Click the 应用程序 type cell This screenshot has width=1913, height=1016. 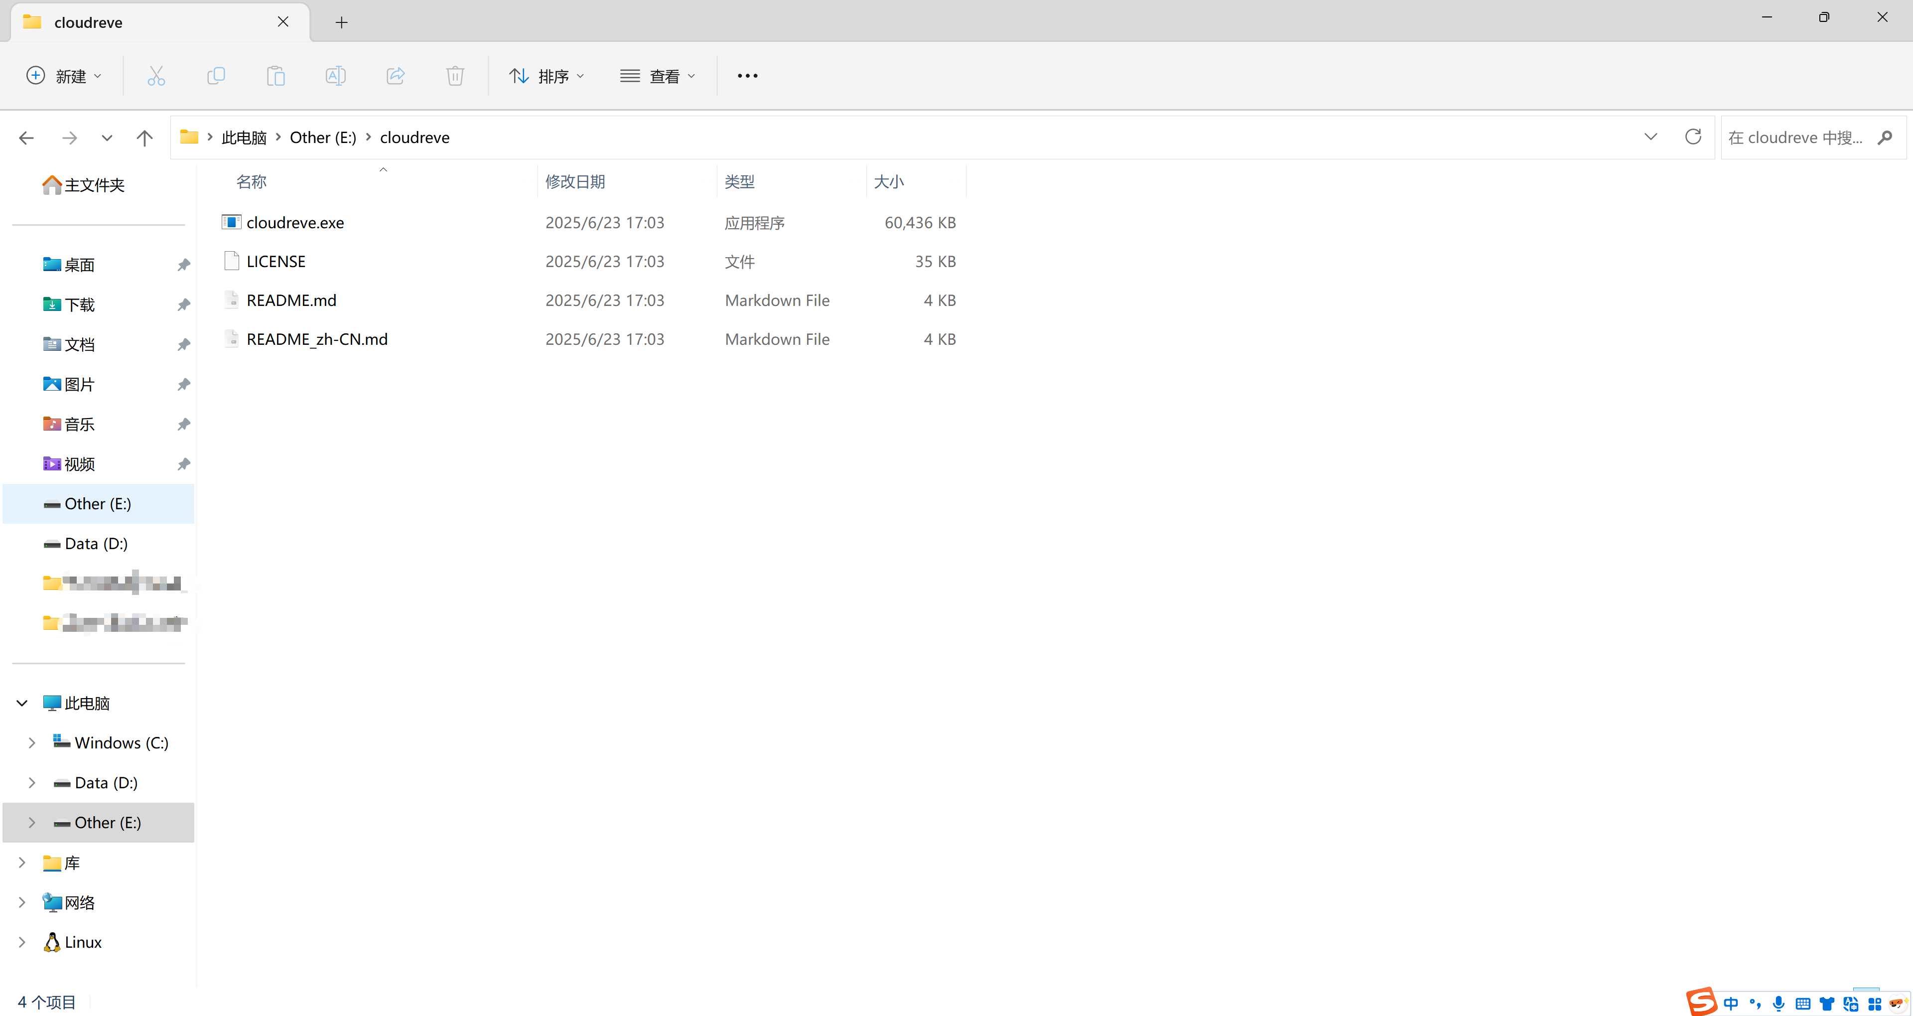755,223
